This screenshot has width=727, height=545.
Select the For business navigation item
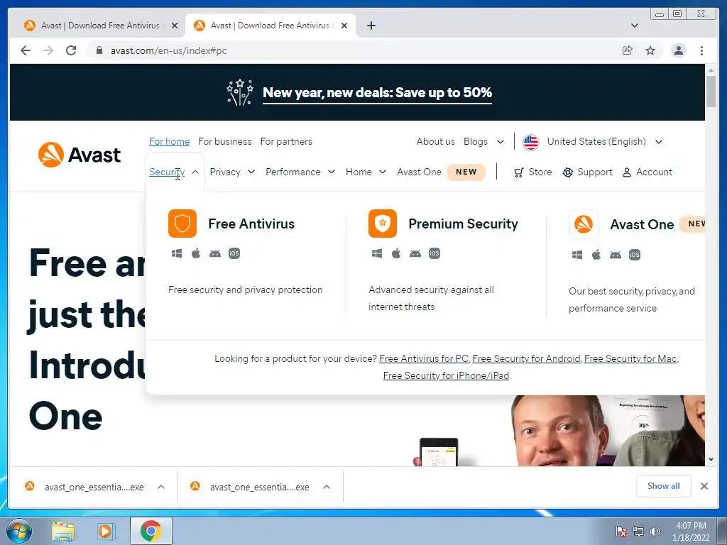click(x=225, y=141)
